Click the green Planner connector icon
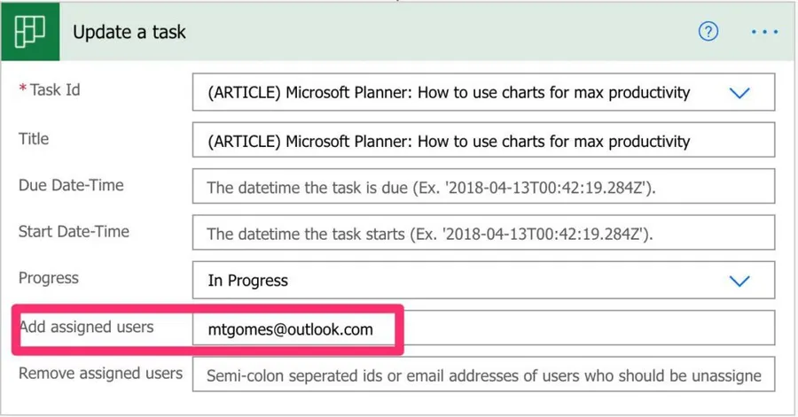The image size is (798, 417). 31,32
